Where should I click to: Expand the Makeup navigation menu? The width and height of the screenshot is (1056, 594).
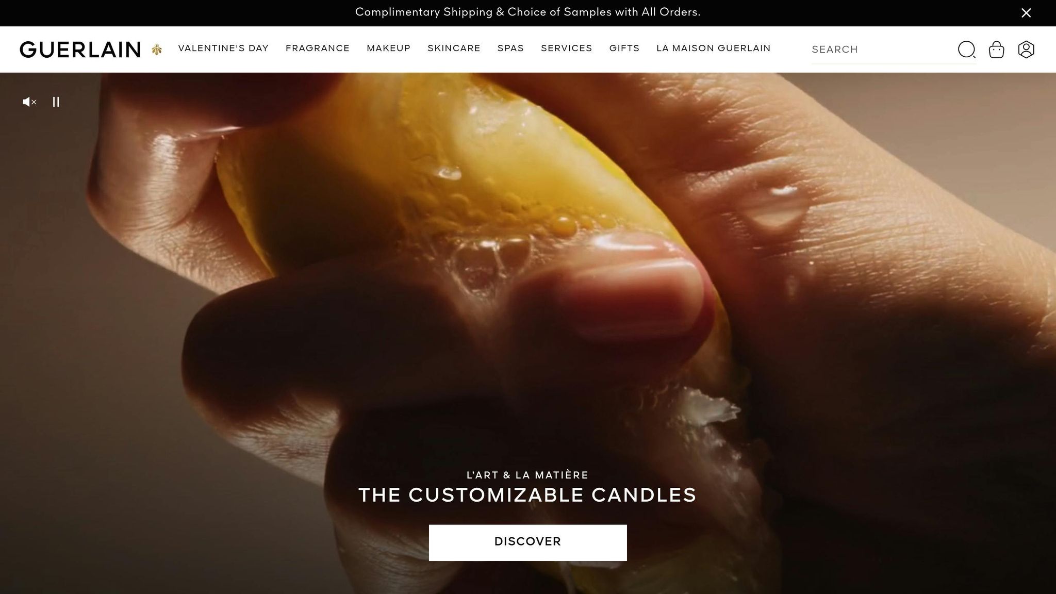coord(389,48)
